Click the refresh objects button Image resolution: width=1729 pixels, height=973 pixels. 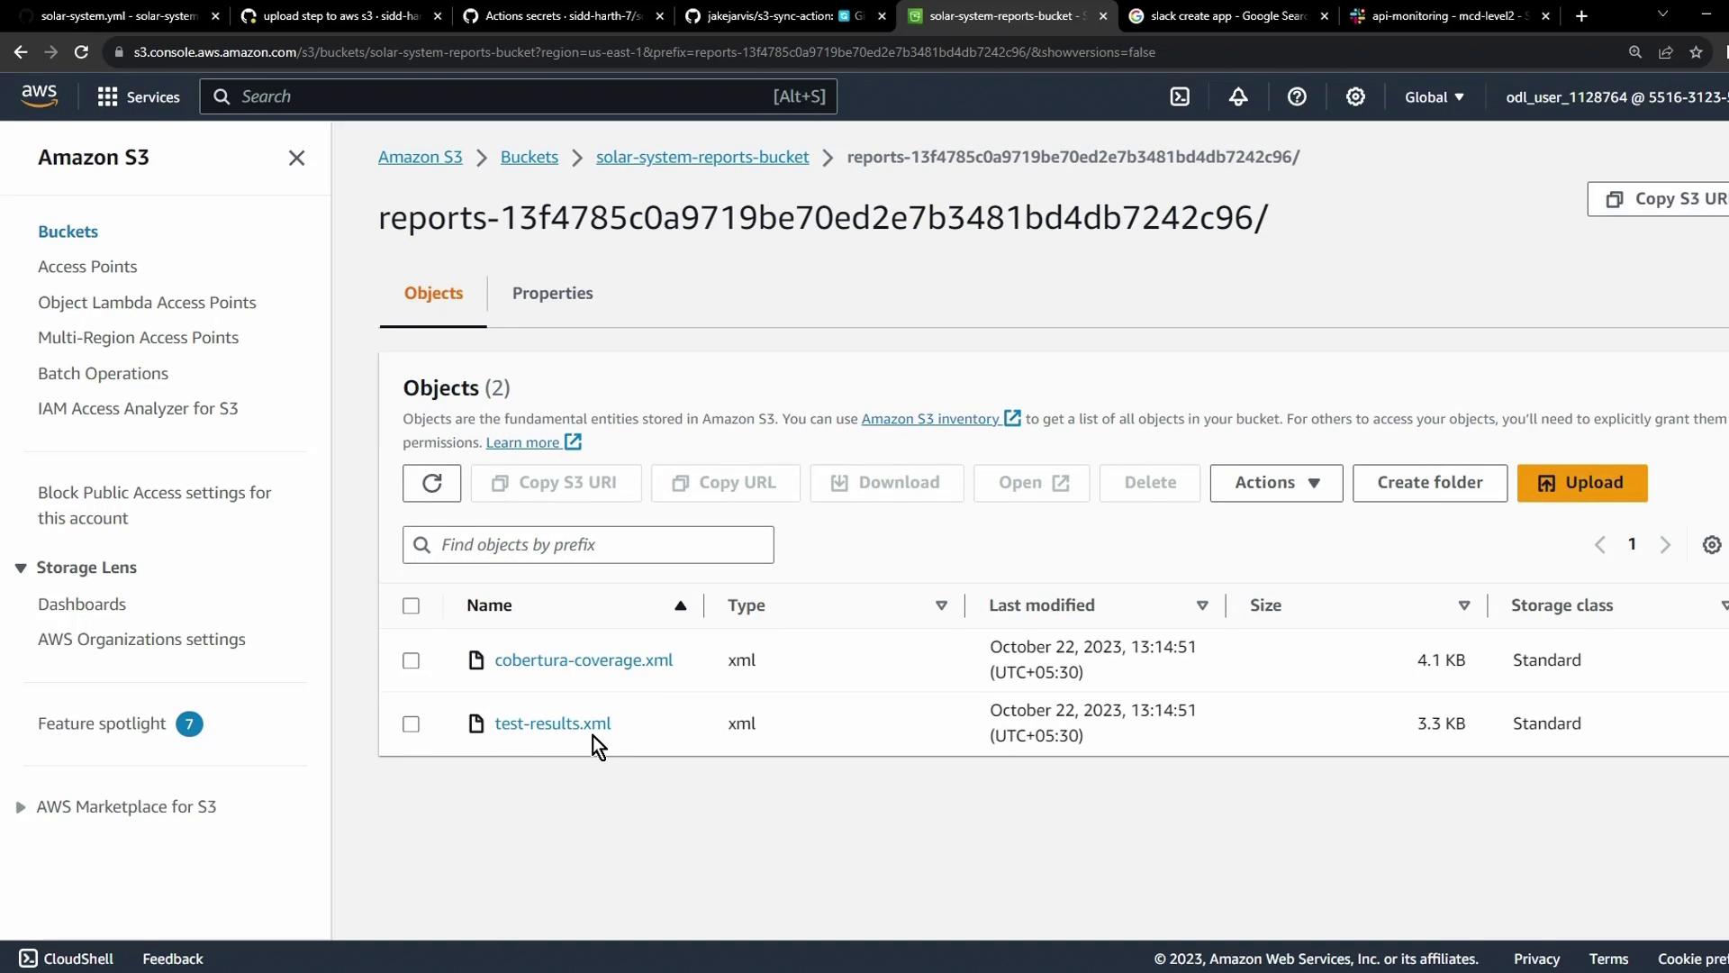click(x=431, y=483)
